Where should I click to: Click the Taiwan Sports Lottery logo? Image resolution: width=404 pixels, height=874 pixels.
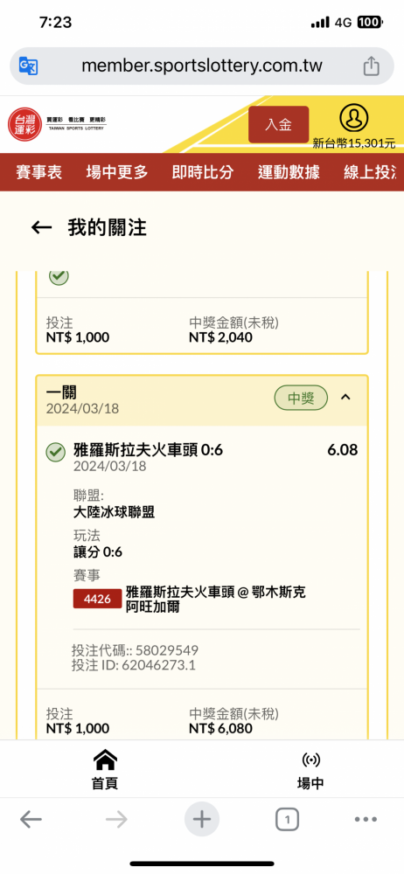pyautogui.click(x=57, y=124)
